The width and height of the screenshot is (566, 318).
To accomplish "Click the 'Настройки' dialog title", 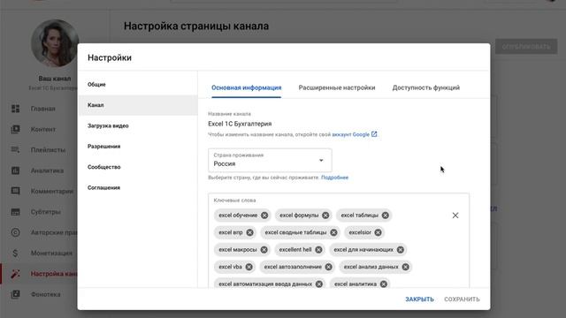I will click(110, 57).
